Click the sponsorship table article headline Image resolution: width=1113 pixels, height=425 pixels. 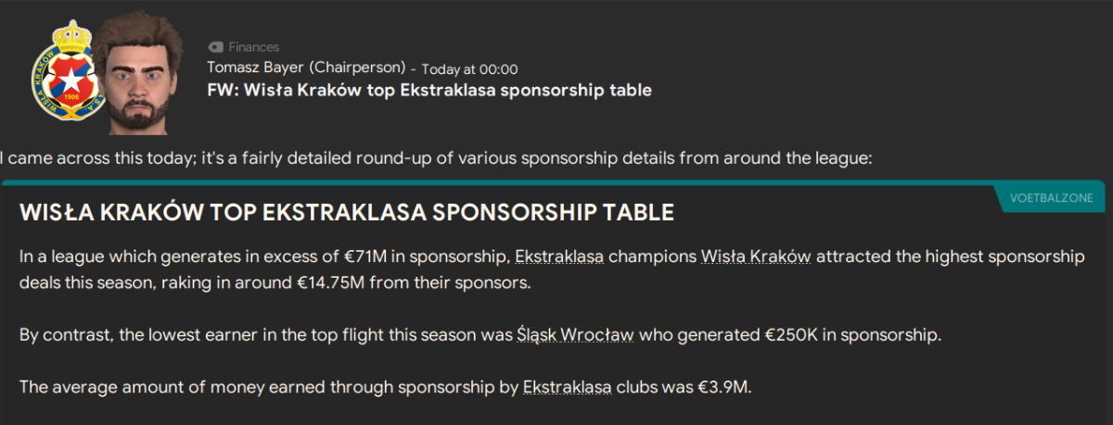(x=347, y=213)
